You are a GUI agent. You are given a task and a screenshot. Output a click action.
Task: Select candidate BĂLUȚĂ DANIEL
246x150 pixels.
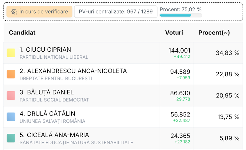46,92
